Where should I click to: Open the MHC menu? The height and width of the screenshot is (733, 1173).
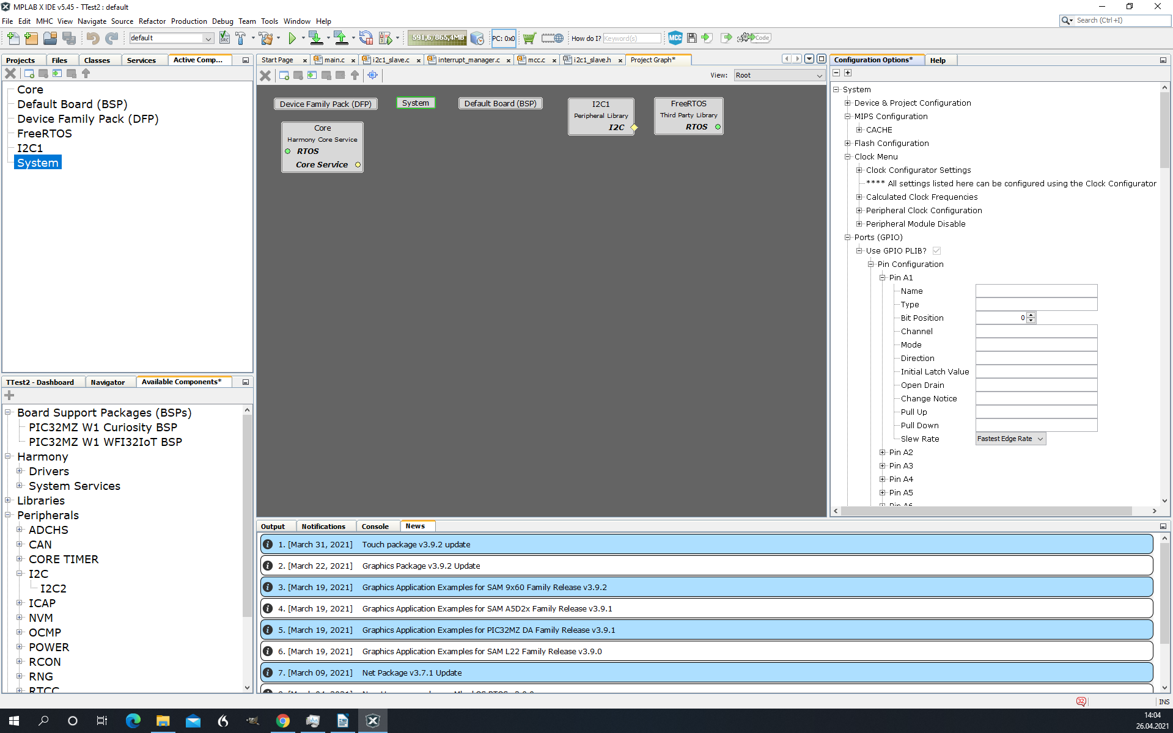[45, 21]
